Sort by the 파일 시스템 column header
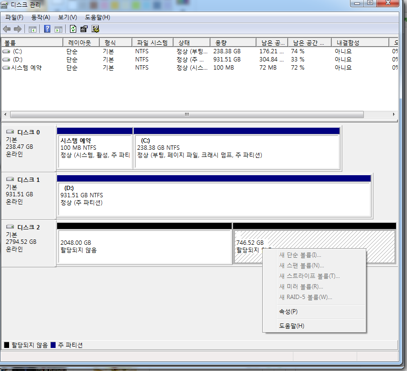 (x=152, y=43)
